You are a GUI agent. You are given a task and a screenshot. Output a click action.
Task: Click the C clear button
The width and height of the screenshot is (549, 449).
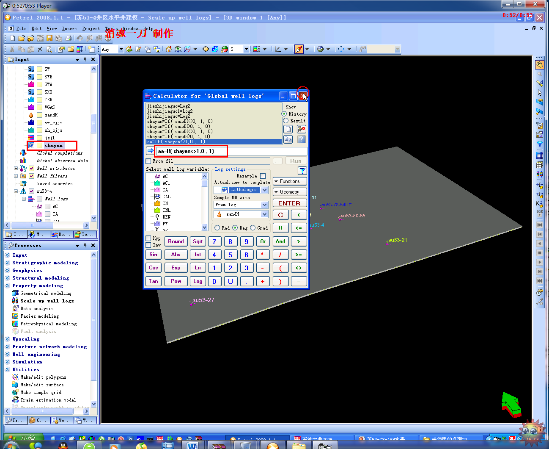(280, 215)
